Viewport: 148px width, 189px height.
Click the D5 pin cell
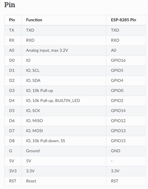point(13,111)
